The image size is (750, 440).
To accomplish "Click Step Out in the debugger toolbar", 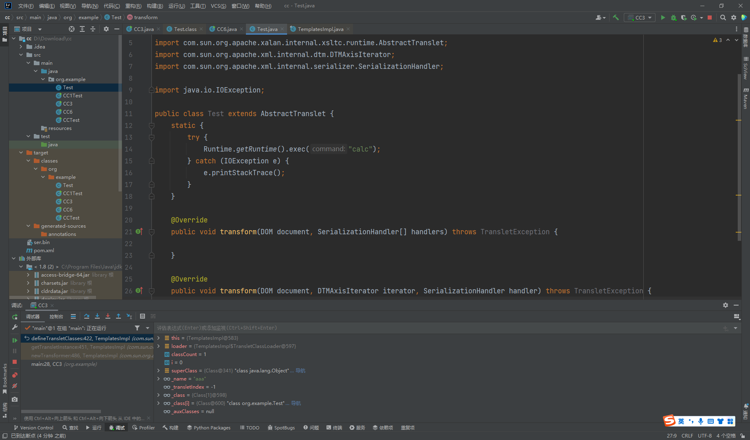I will pyautogui.click(x=118, y=316).
